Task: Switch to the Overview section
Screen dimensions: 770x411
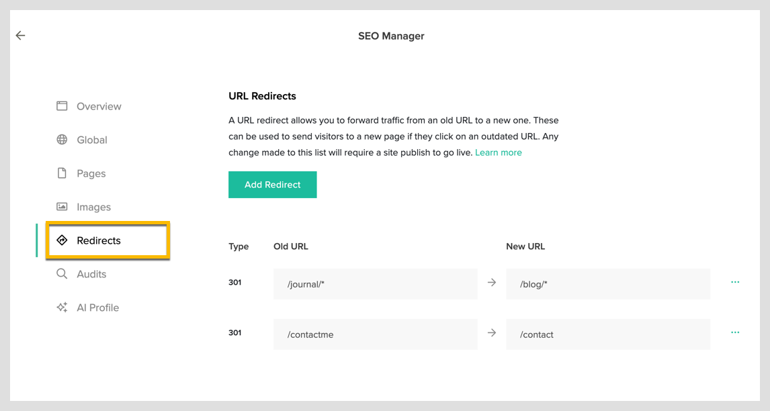Action: [99, 106]
